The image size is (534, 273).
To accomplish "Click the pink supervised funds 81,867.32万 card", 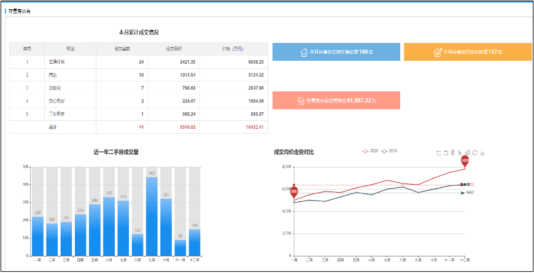I will click(336, 100).
